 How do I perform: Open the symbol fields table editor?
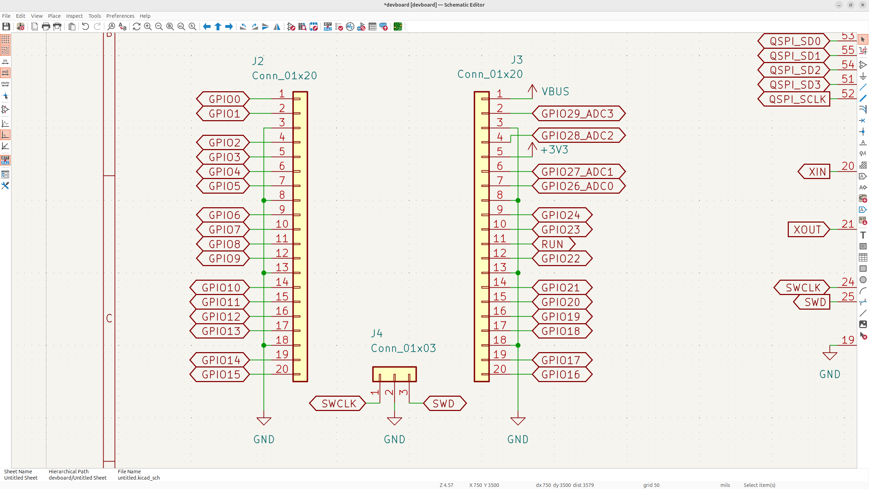click(x=372, y=26)
